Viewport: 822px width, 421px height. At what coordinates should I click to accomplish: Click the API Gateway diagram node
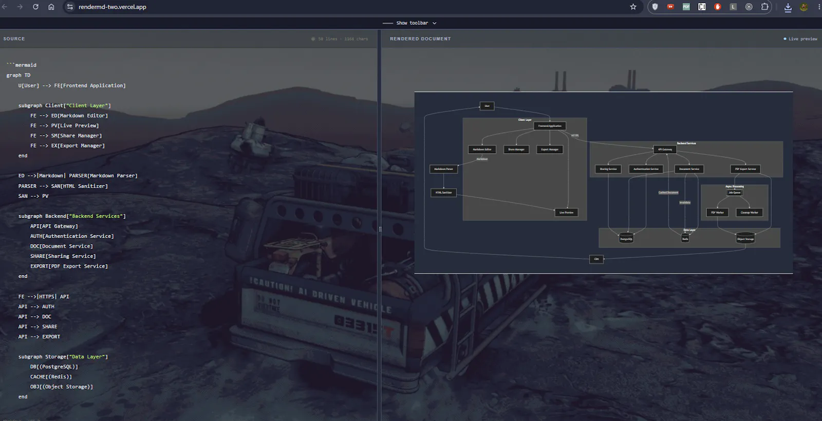tap(665, 150)
